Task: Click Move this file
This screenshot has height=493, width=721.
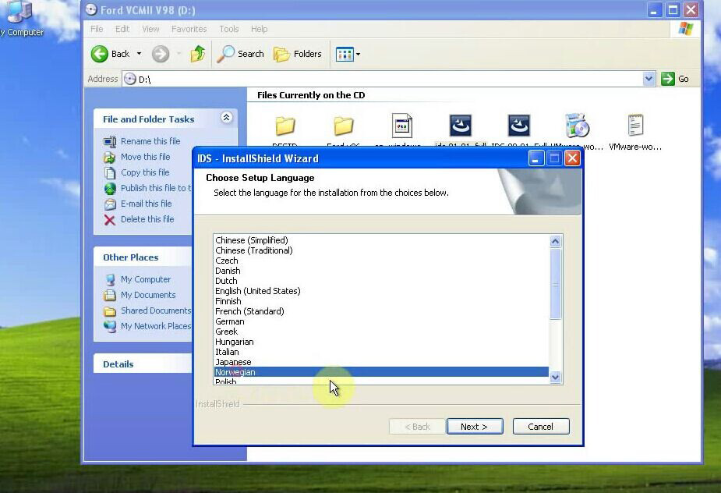Action: click(145, 157)
